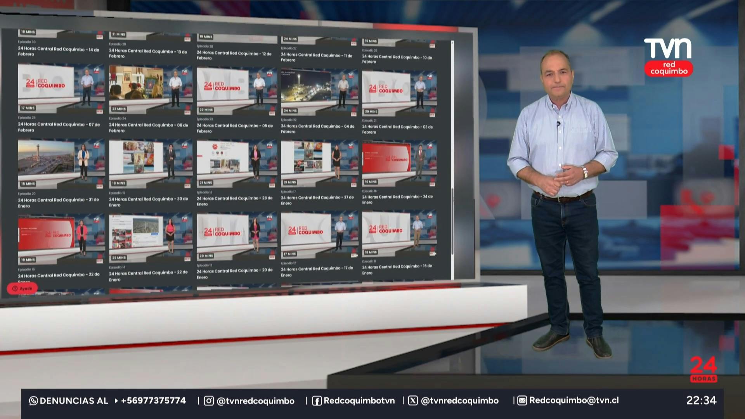Click the DENUNCIAS AL label
This screenshot has width=745, height=419.
tap(74, 401)
